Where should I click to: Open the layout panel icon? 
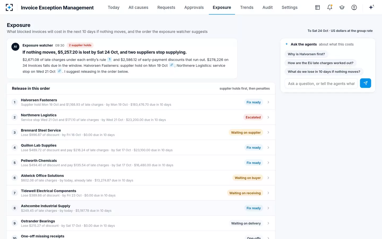[x=318, y=7]
